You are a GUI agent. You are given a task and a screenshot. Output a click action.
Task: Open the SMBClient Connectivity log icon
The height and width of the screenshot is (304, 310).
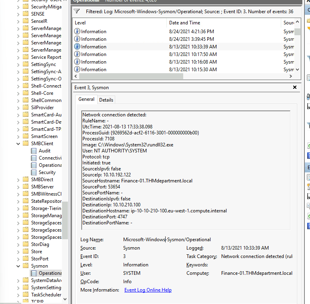34,158
